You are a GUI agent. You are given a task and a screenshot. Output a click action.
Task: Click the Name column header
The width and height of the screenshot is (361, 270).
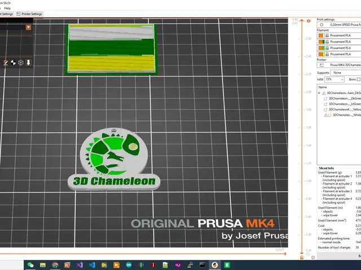(322, 87)
